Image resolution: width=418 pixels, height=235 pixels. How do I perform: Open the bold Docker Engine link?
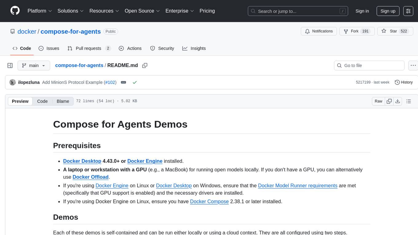coord(145,161)
